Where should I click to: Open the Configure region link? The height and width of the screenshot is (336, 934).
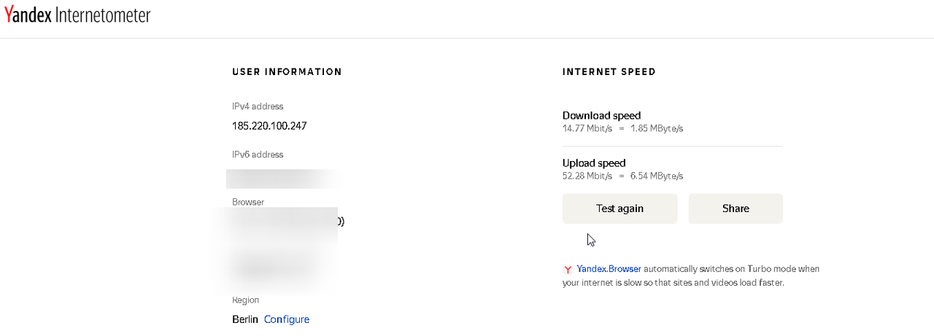[287, 319]
